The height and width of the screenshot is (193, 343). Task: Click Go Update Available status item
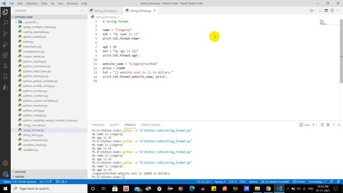point(275,182)
